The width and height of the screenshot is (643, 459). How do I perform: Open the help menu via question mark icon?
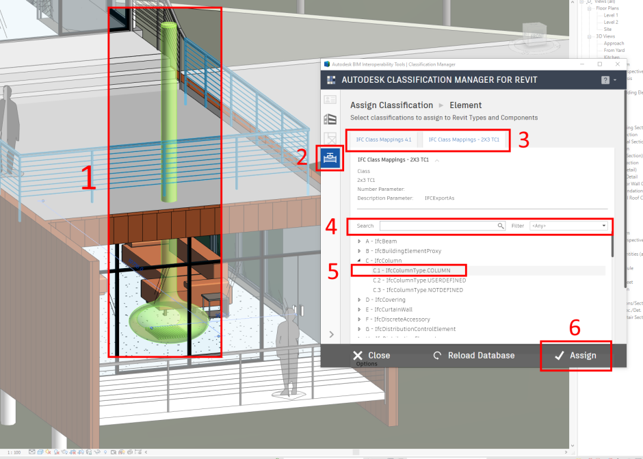(604, 79)
